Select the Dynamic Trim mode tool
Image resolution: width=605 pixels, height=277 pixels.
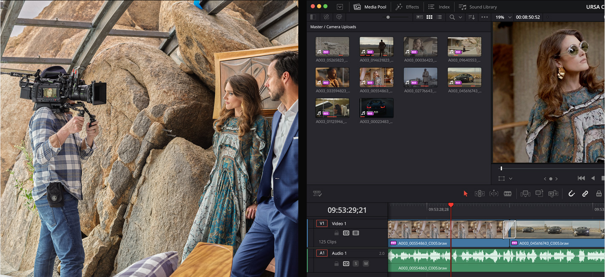(x=494, y=193)
